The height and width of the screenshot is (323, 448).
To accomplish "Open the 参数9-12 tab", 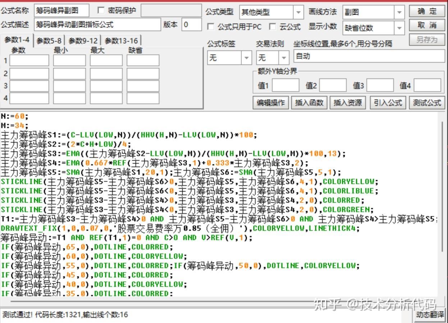I will coord(83,41).
